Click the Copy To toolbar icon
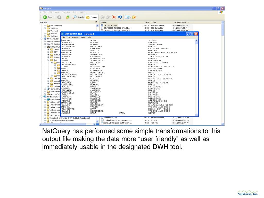Viewport: 264px width, 198px height. coord(109,17)
